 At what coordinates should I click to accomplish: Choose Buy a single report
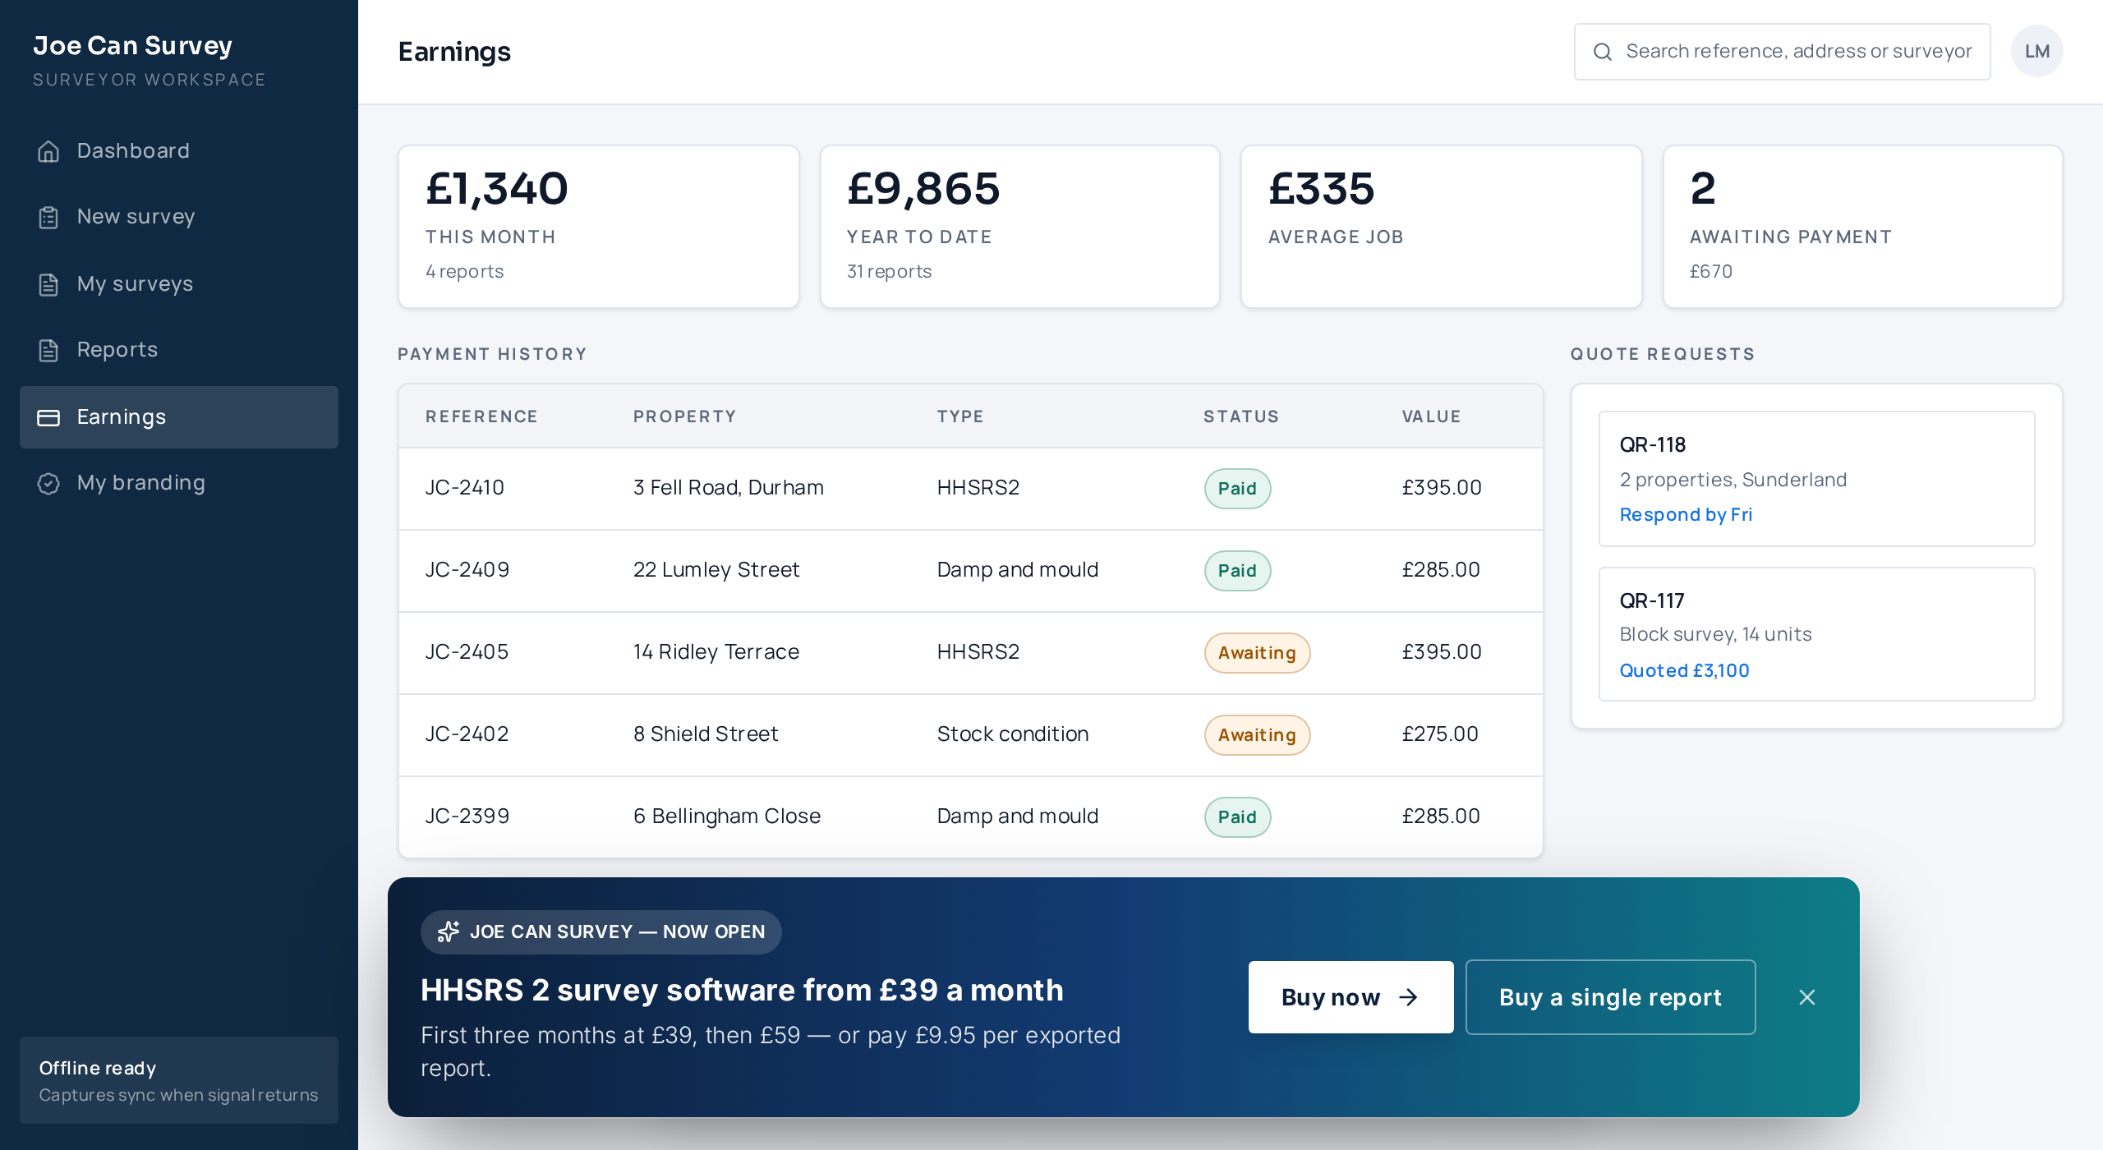1610,997
